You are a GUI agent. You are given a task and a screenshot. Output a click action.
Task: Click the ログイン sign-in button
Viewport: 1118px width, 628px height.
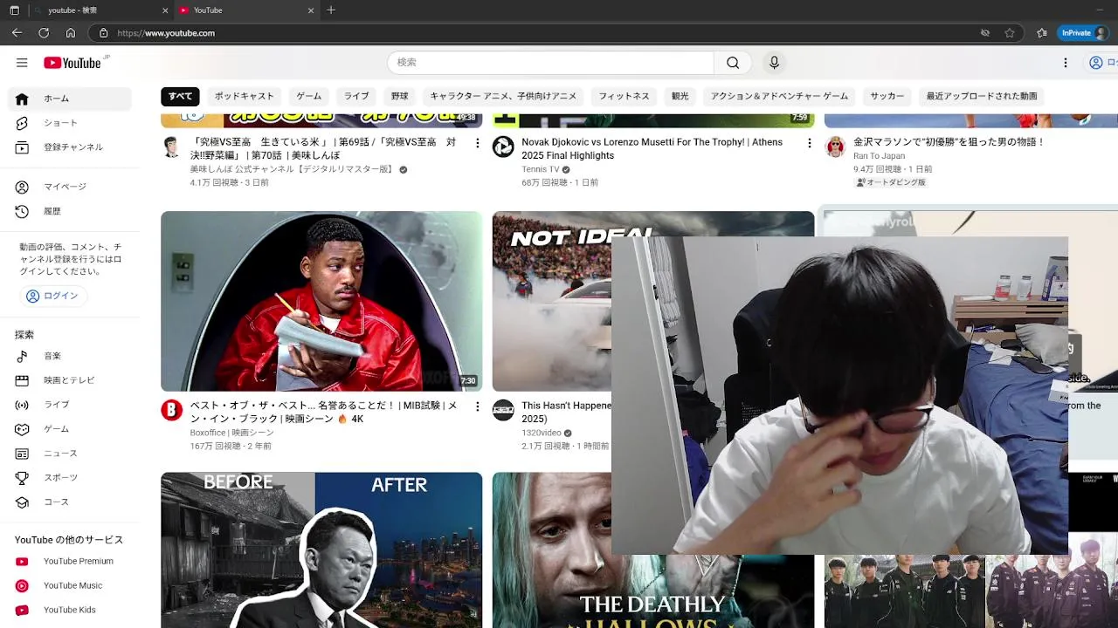click(52, 296)
